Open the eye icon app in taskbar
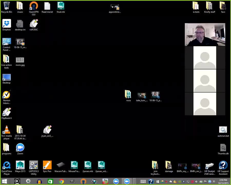Image resolution: width=231 pixels, height=185 pixels. tap(94, 181)
